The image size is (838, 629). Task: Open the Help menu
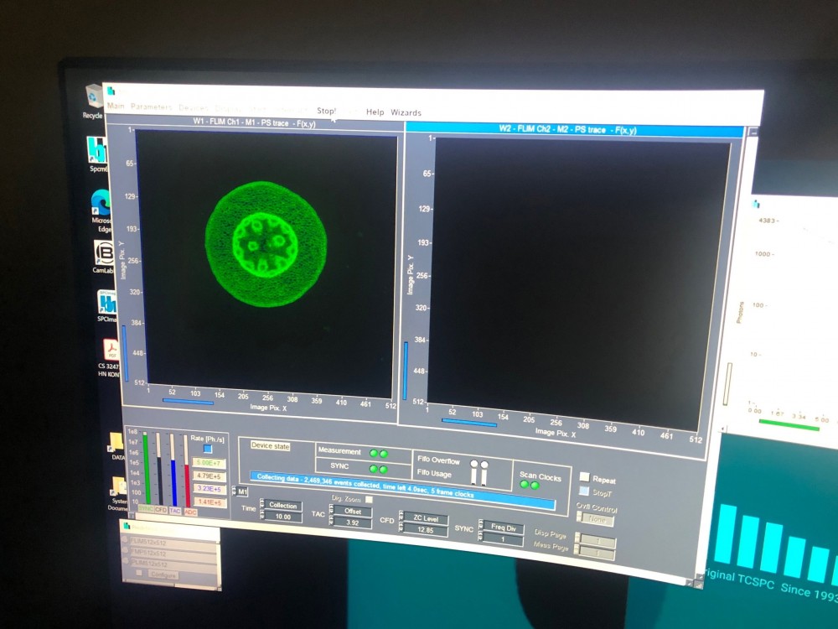point(375,112)
